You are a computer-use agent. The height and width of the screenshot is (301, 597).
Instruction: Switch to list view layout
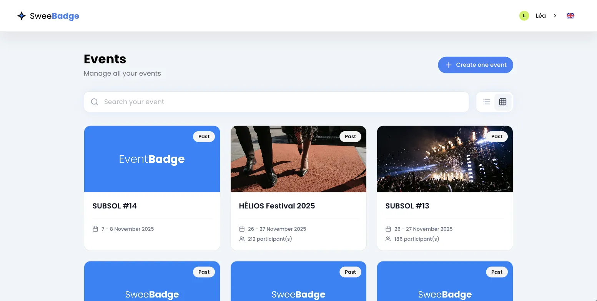(486, 102)
